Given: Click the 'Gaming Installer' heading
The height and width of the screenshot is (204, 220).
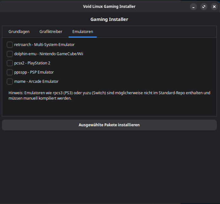Looking at the screenshot, I should [x=109, y=20].
